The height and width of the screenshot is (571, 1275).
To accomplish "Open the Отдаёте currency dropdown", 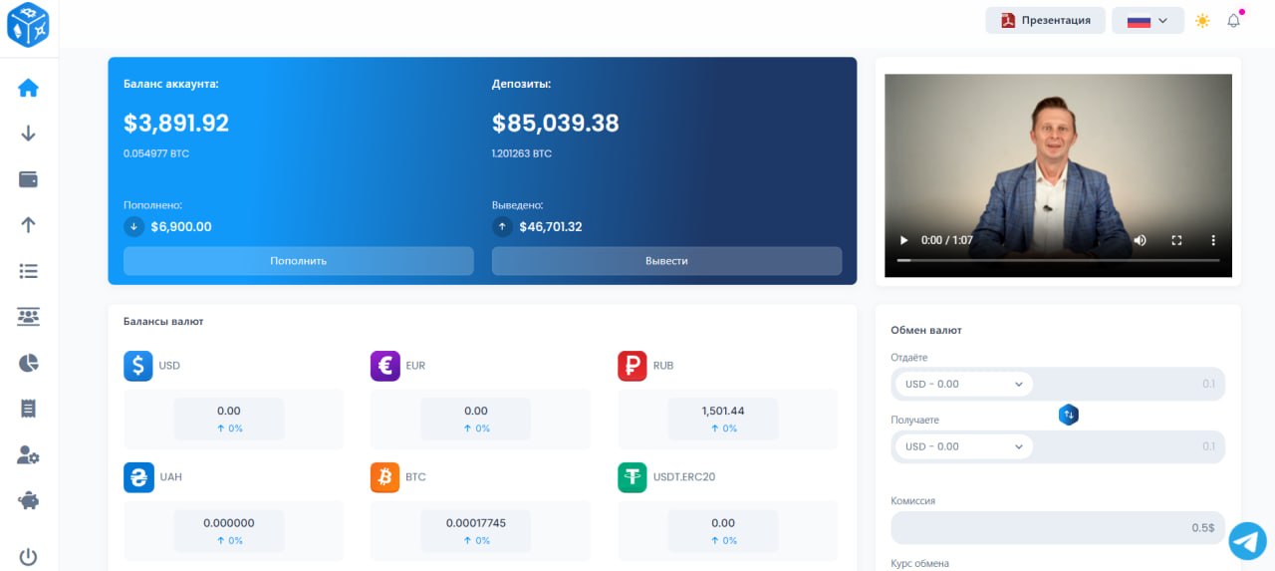I will 962,384.
